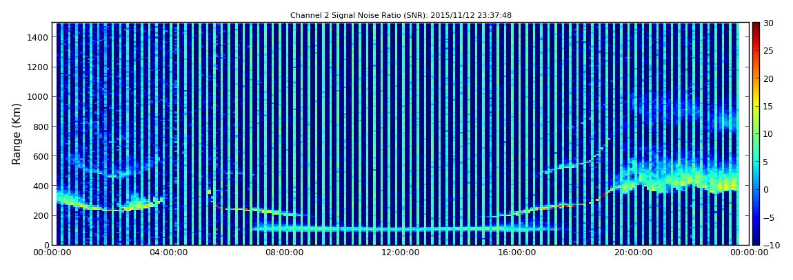This screenshot has height=280, width=793.
Task: Click the colorbar value 20
Action: [769, 78]
